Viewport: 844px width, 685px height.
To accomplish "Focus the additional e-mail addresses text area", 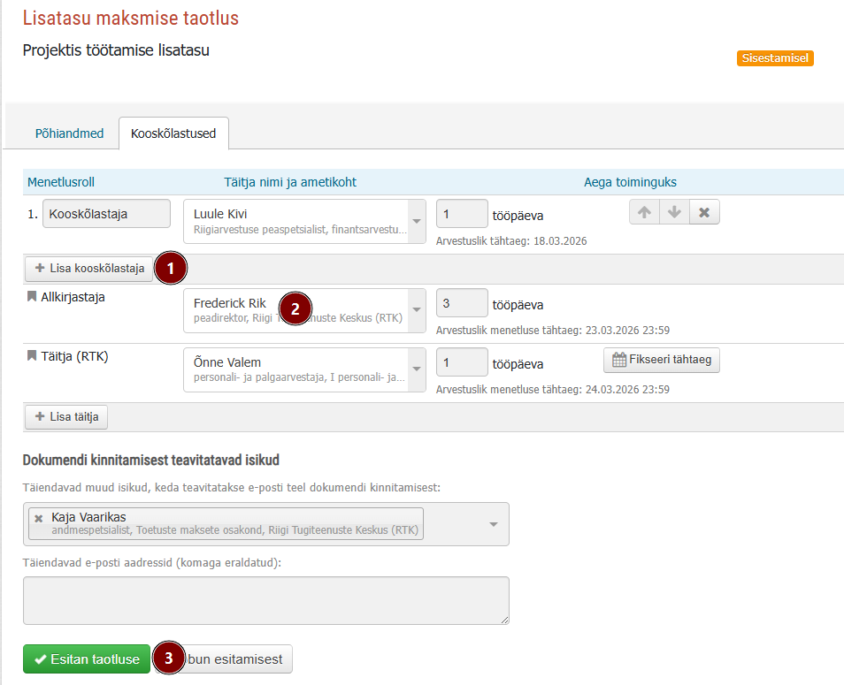I will (x=266, y=600).
